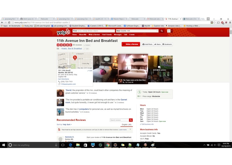The image size is (232, 165).
Task: Open the Yelp Sort dropdown
Action: pyautogui.click(x=67, y=125)
